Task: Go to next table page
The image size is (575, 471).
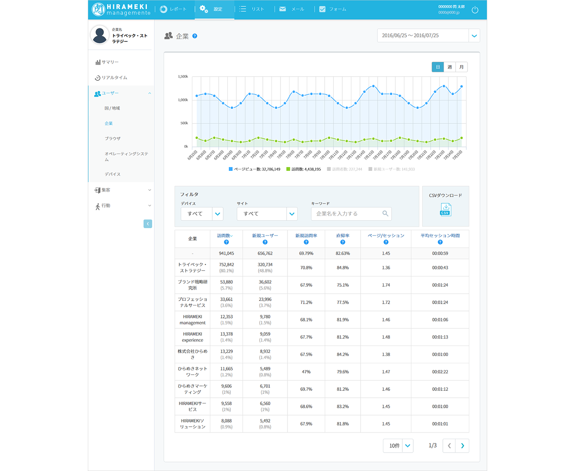Action: click(x=462, y=446)
